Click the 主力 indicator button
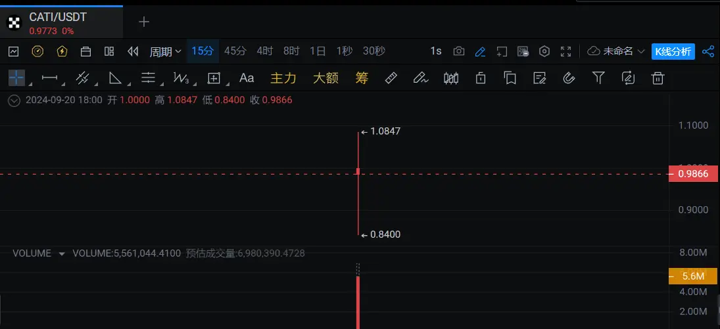This screenshot has width=720, height=329. [x=283, y=78]
